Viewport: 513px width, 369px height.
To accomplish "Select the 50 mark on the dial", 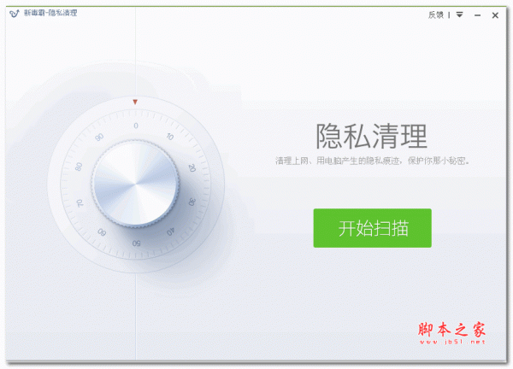I will pyautogui.click(x=137, y=243).
